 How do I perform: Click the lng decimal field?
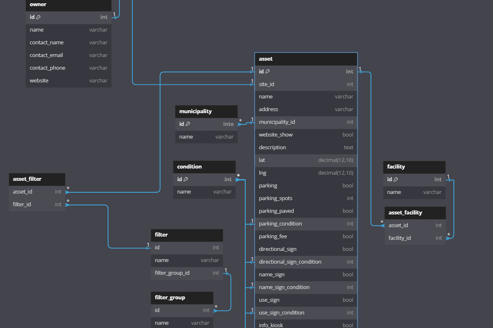(x=306, y=173)
